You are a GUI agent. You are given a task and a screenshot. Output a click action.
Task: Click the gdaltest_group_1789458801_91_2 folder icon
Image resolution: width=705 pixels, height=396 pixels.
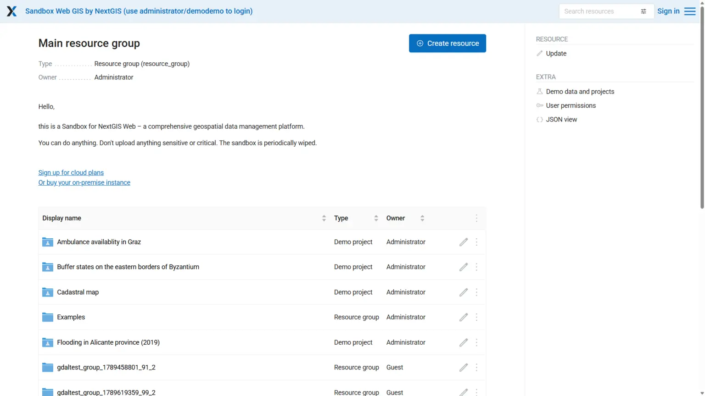pos(48,367)
